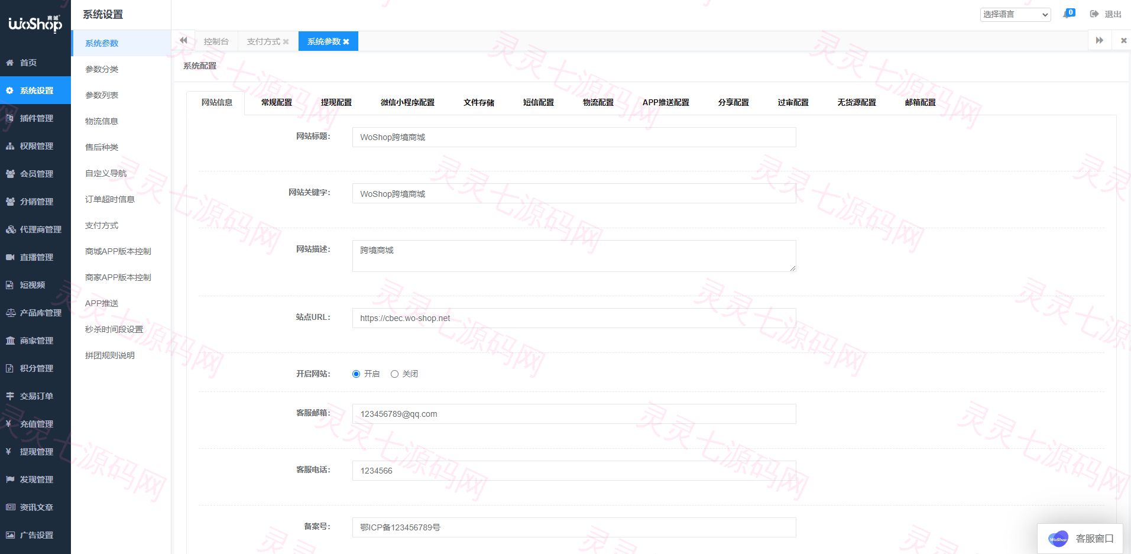Click the gear icon for 系统设置
The height and width of the screenshot is (554, 1131).
pyautogui.click(x=10, y=90)
